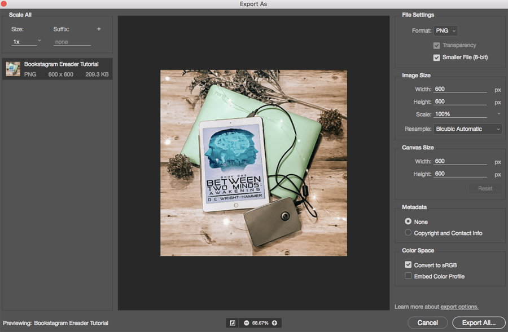Select None metadata radio button
The image size is (508, 332).
(x=408, y=222)
